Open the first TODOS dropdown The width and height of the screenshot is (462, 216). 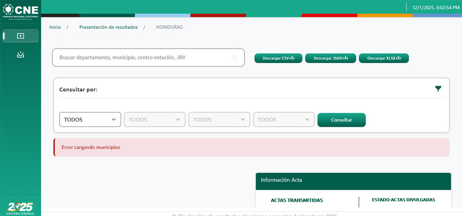click(x=90, y=120)
